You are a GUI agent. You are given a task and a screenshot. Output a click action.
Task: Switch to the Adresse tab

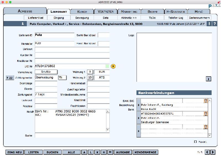25,11
